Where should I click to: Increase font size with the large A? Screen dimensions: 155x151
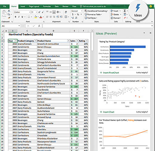[x=39, y=12]
